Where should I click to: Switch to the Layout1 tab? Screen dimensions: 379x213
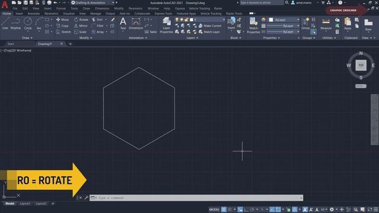(x=25, y=204)
